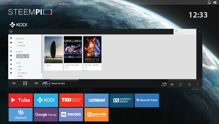Screen dimensions: 219x124
Task: Launch the Kodi app tile
Action: (46, 100)
